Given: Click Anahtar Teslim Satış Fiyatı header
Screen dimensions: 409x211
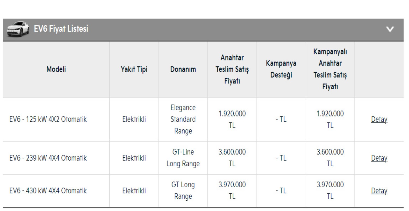Looking at the screenshot, I should click(232, 69).
